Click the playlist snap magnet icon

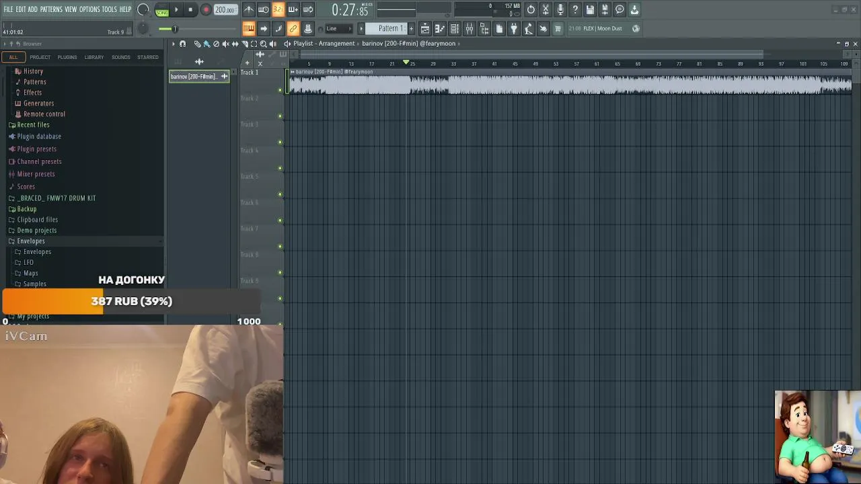pos(182,44)
